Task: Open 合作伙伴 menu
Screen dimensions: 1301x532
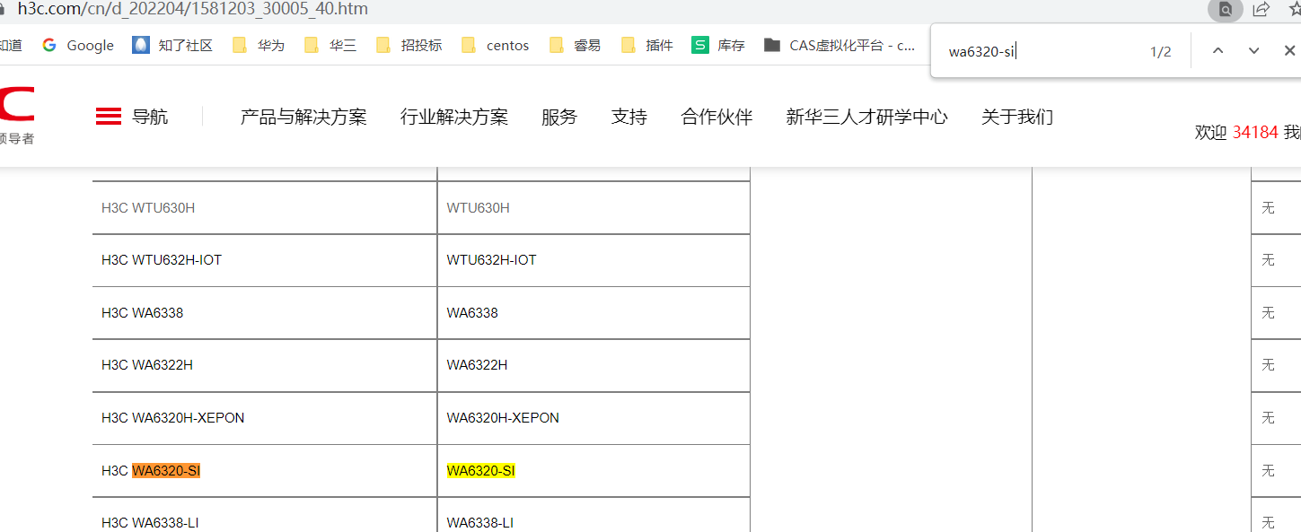Action: click(716, 117)
